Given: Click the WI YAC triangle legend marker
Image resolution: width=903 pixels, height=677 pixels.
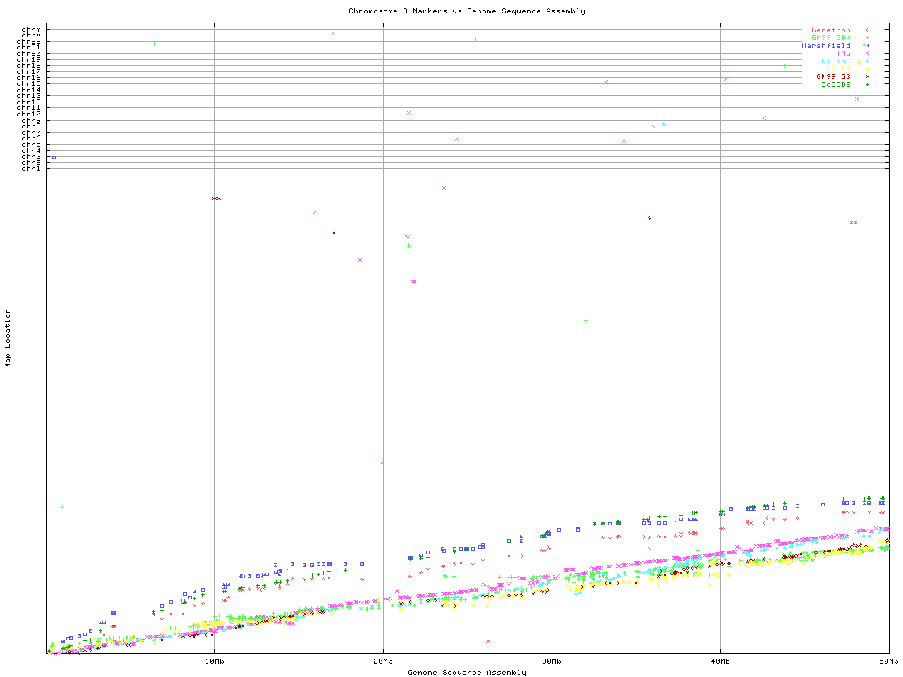Looking at the screenshot, I should point(867,61).
